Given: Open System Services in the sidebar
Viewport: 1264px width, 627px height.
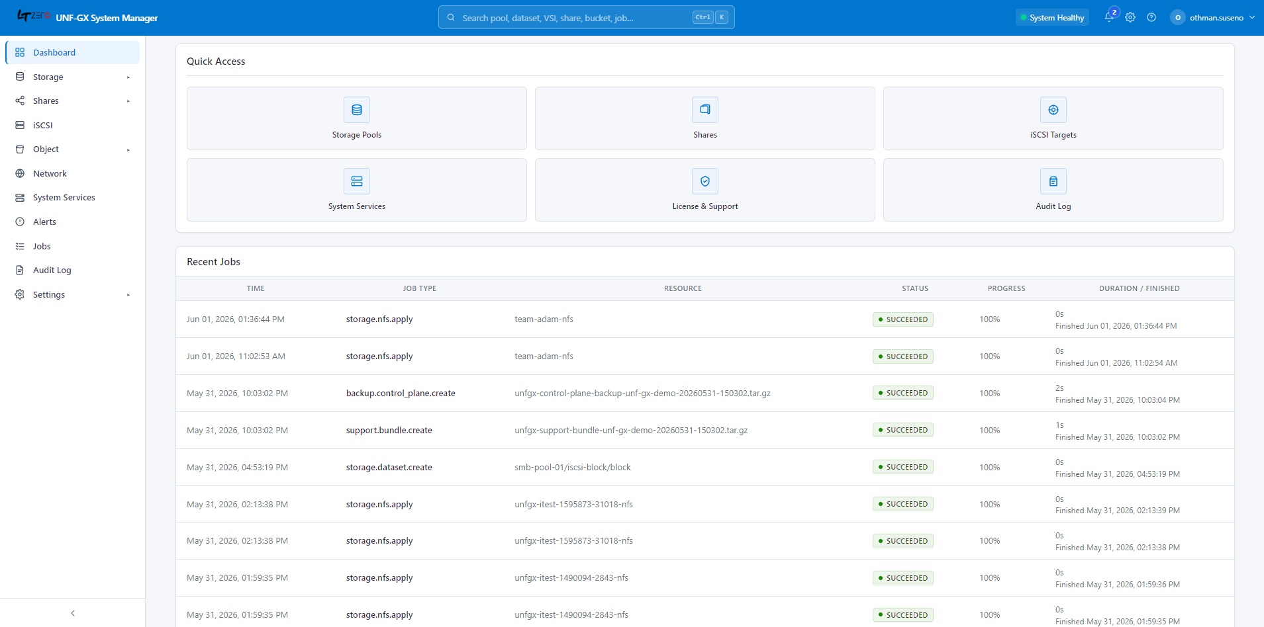Looking at the screenshot, I should 73,197.
